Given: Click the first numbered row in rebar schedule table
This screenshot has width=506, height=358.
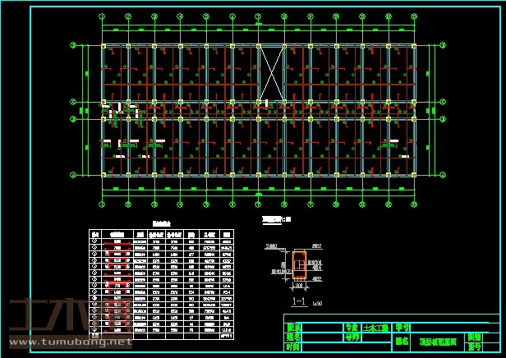Looking at the screenshot, I should 162,241.
